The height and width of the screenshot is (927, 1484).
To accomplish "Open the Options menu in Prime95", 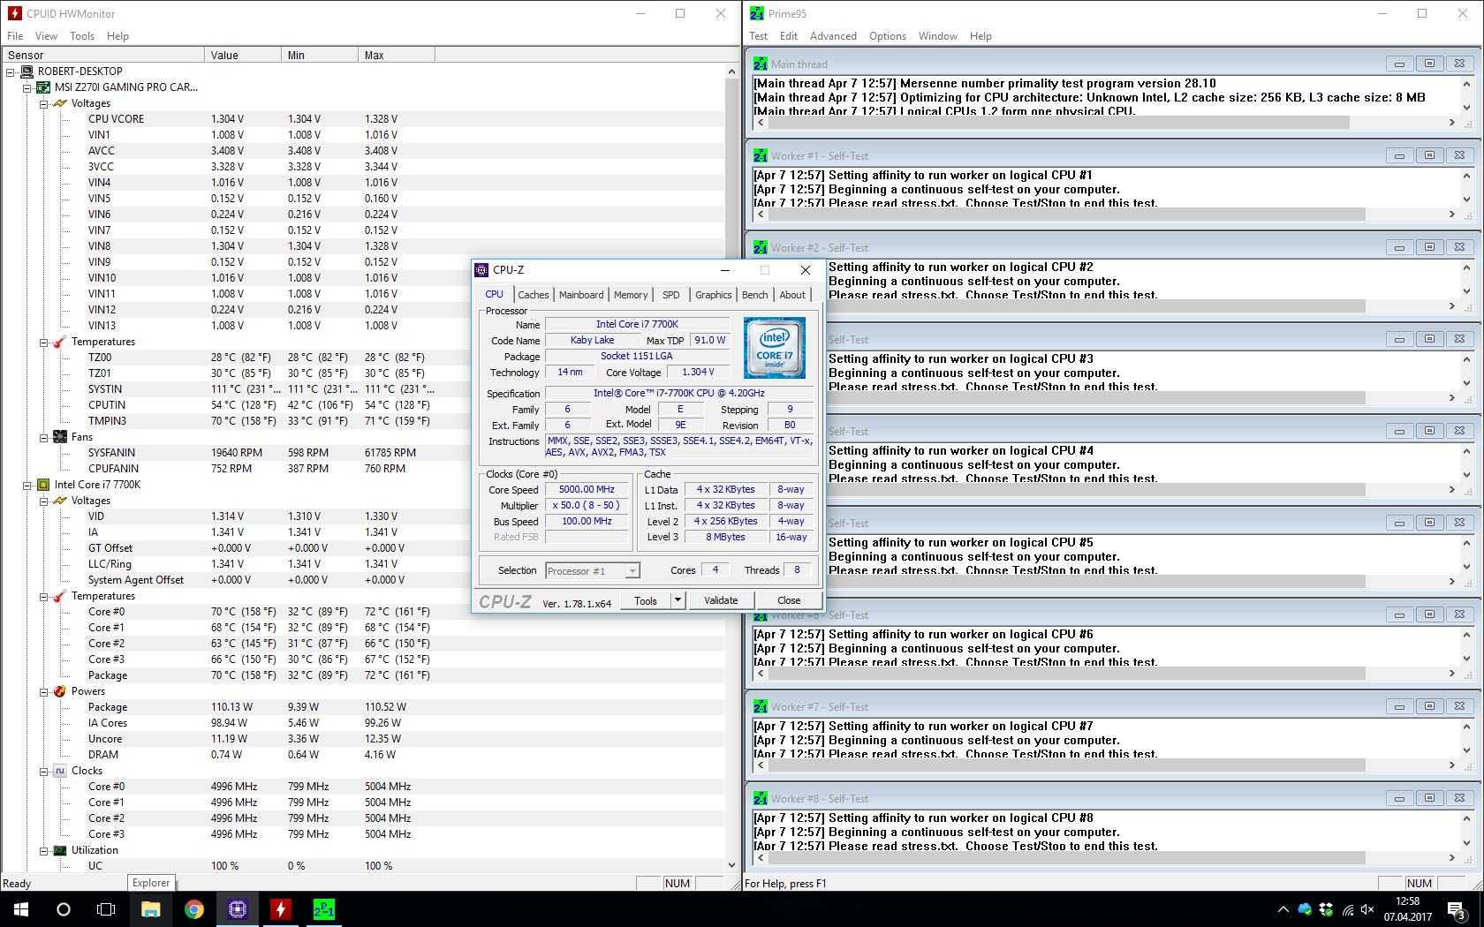I will [x=888, y=36].
